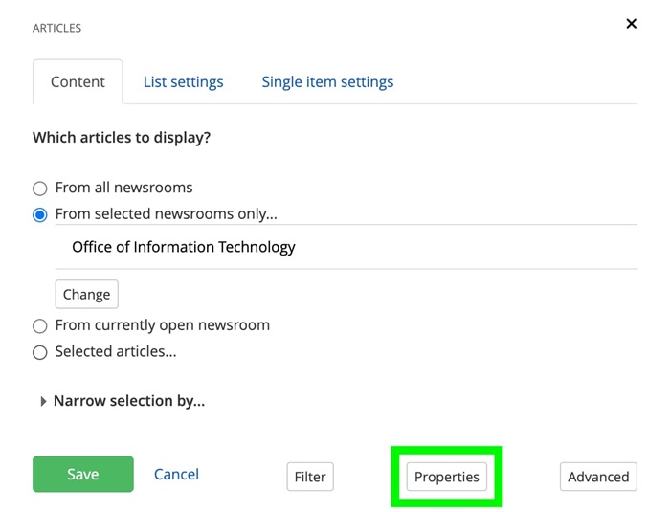Image resolution: width=670 pixels, height=512 pixels.
Task: Select From currently open newsroom option
Action: pos(40,325)
